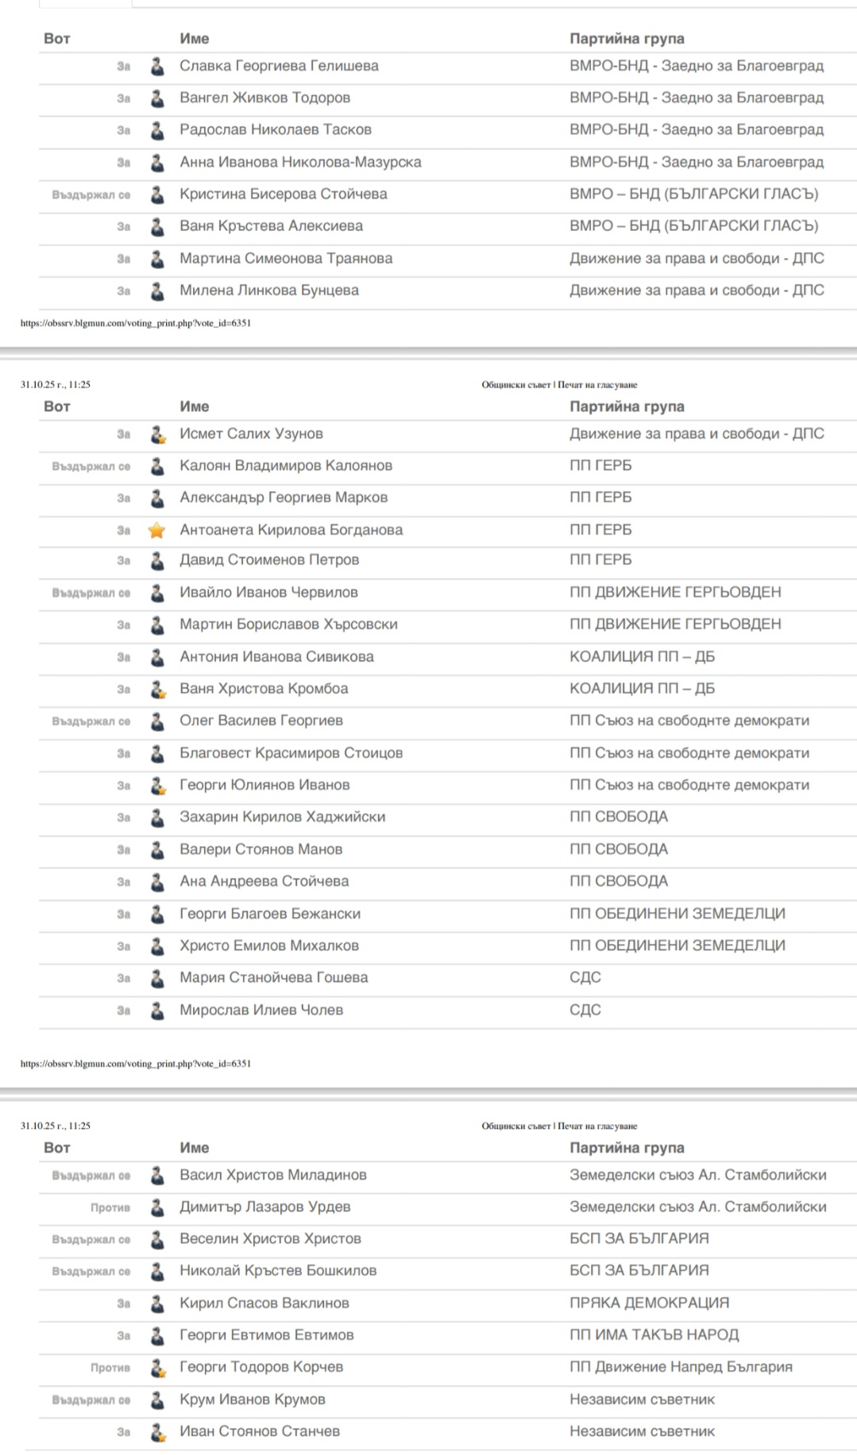The width and height of the screenshot is (857, 1455).
Task: Click the name Крум Иванов Крумов
Action: point(253,1399)
